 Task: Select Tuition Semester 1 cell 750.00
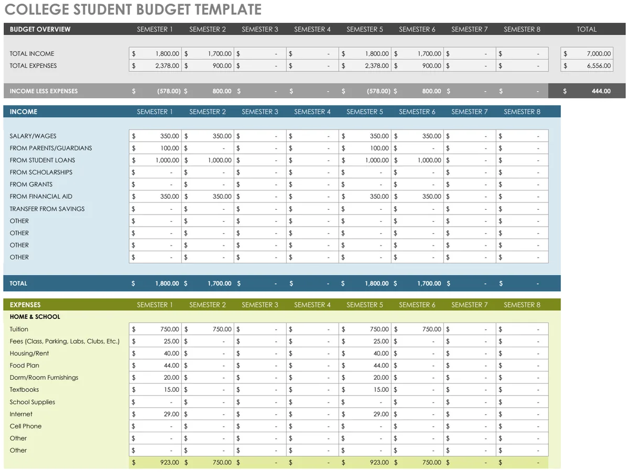(155, 329)
